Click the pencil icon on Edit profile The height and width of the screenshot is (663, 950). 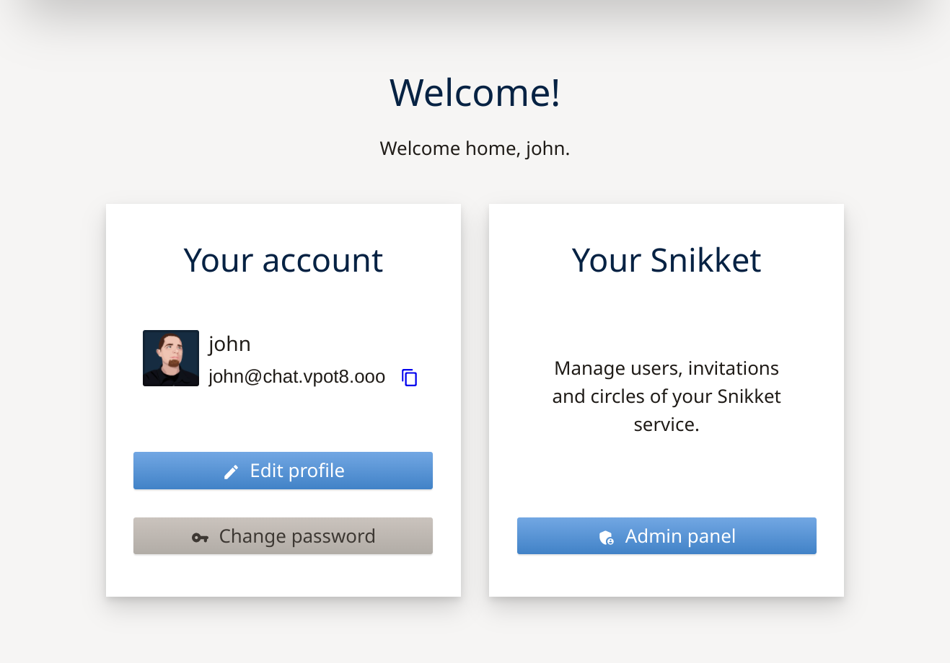[x=231, y=472]
